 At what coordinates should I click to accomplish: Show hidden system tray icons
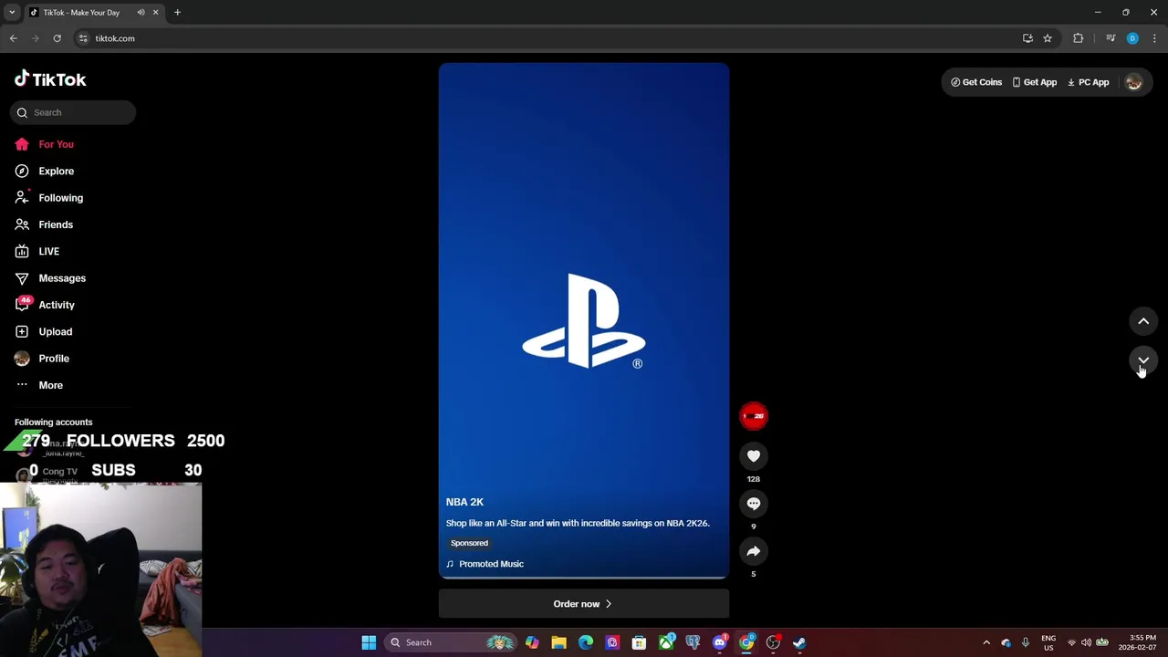(x=986, y=642)
